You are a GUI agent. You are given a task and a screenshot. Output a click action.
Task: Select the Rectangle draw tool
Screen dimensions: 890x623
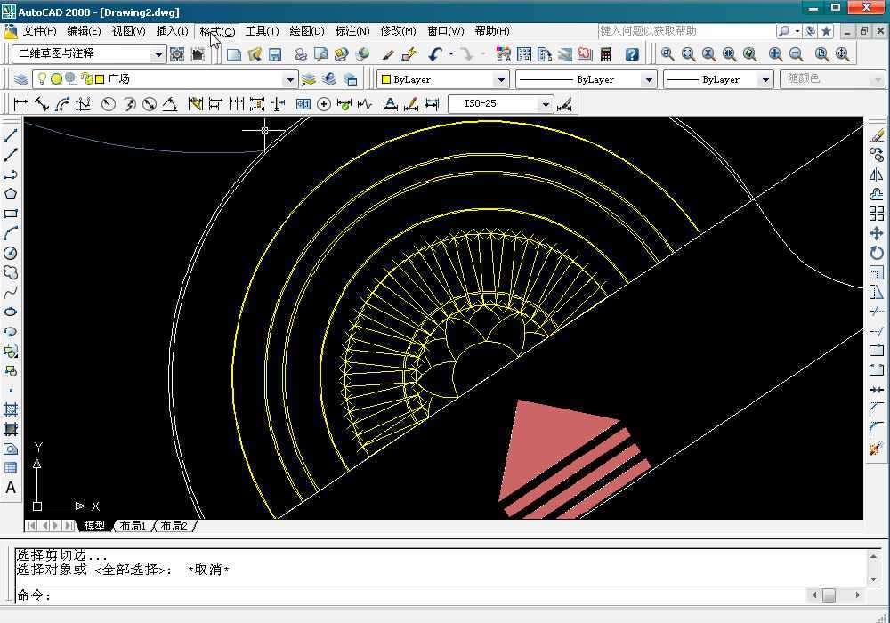(x=11, y=214)
